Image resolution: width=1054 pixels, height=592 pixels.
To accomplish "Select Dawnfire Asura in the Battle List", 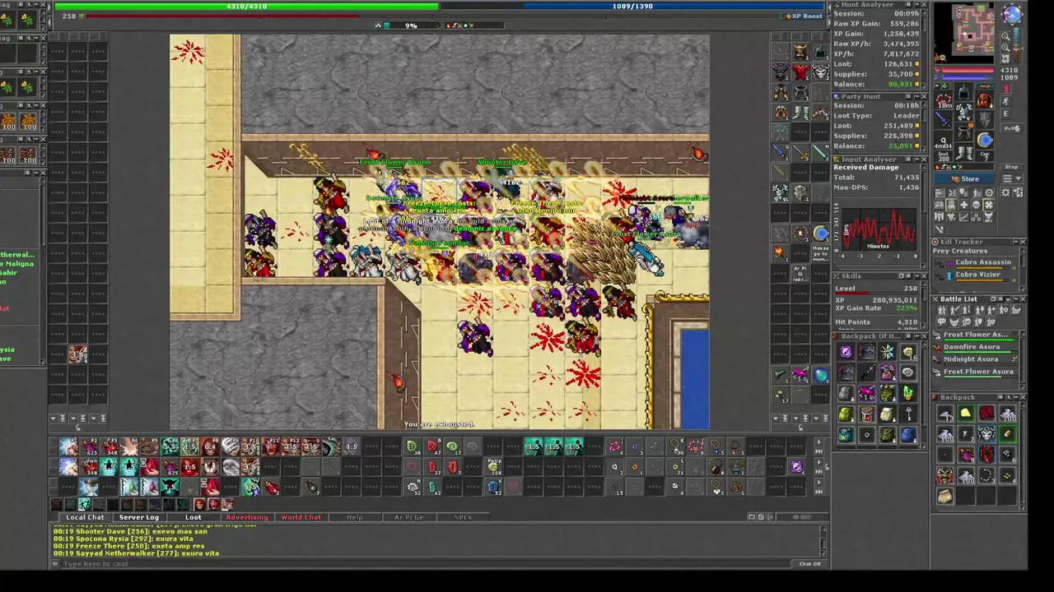I will click(978, 347).
